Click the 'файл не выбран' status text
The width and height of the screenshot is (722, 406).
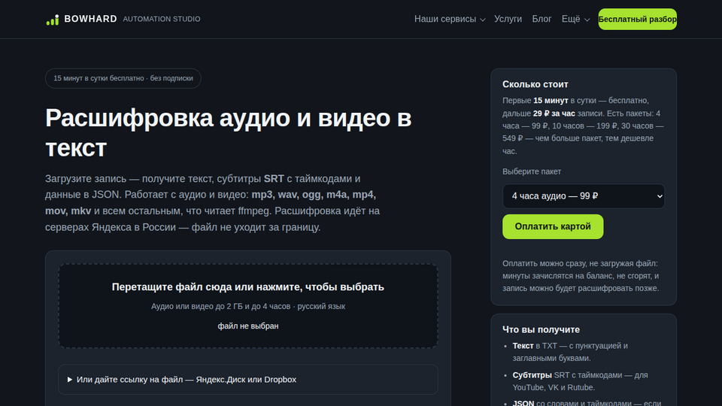tap(247, 326)
